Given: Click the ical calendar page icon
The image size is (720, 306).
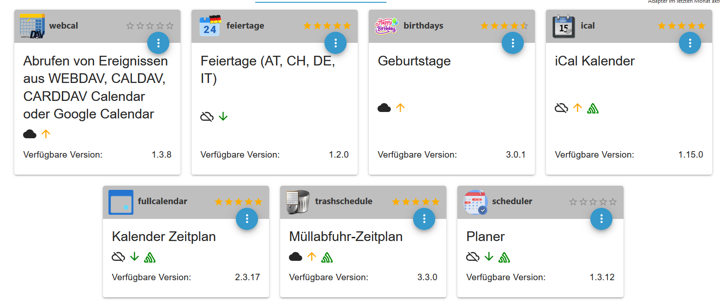Looking at the screenshot, I should tap(564, 26).
